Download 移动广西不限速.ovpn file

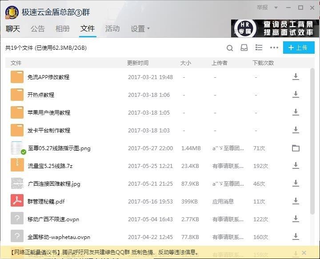[296, 219]
